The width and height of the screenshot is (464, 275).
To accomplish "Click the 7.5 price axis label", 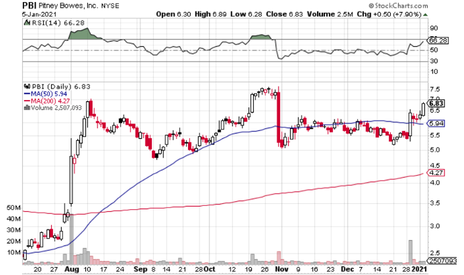I will click(434, 90).
